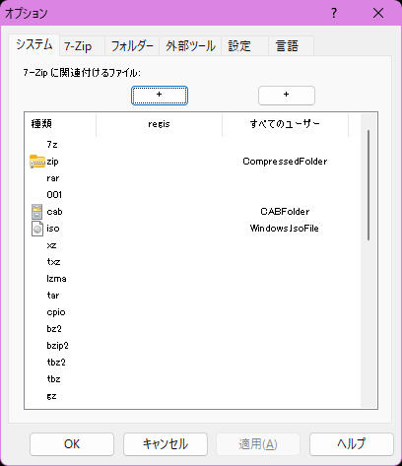Select the rar row

tap(53, 178)
